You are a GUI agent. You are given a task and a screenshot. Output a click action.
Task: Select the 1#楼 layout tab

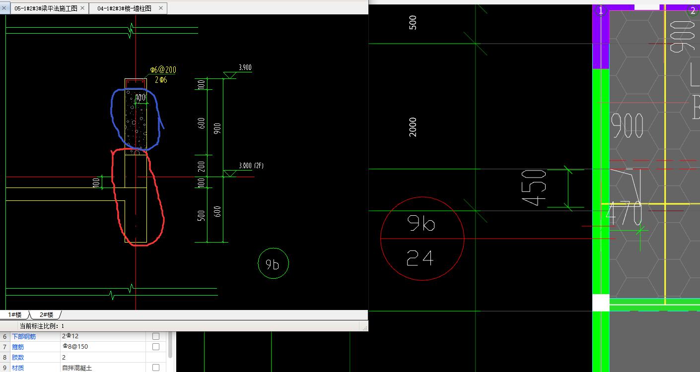[15, 315]
